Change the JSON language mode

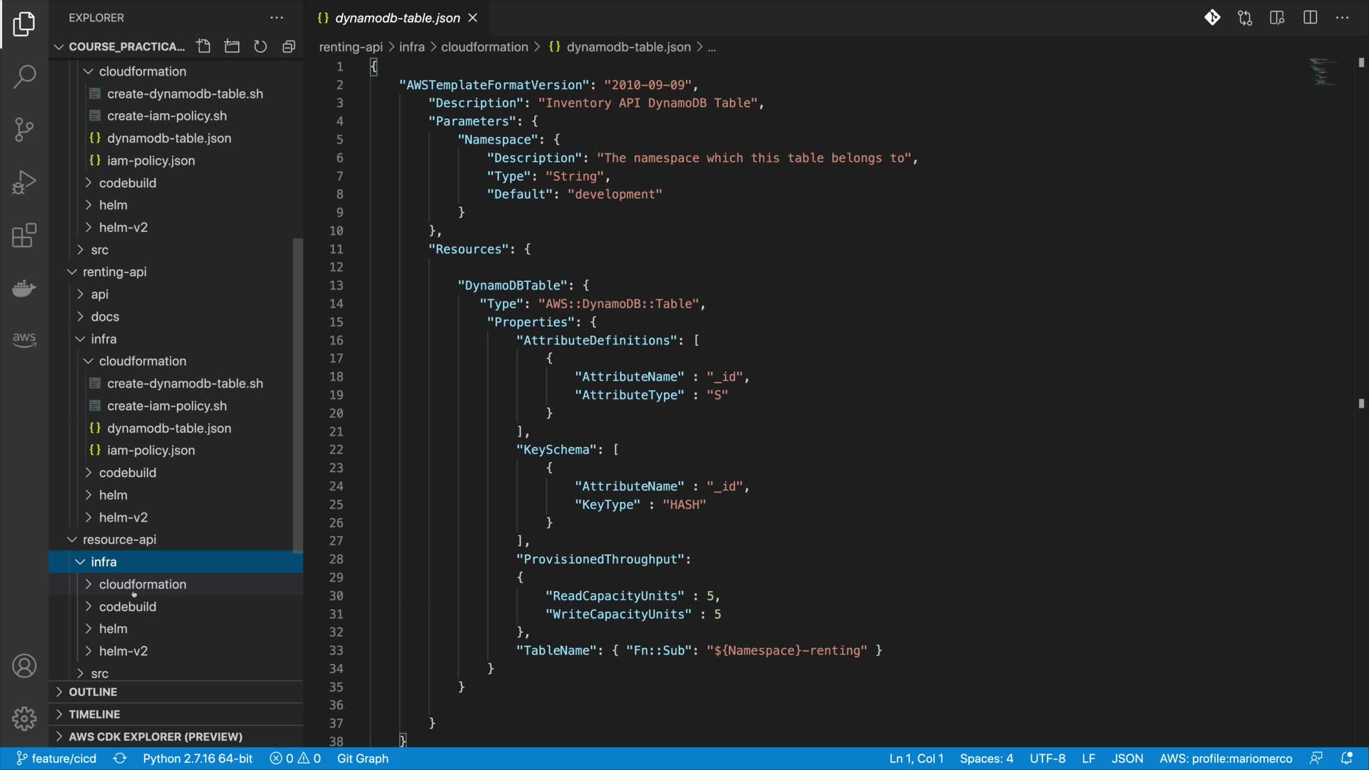click(1127, 759)
